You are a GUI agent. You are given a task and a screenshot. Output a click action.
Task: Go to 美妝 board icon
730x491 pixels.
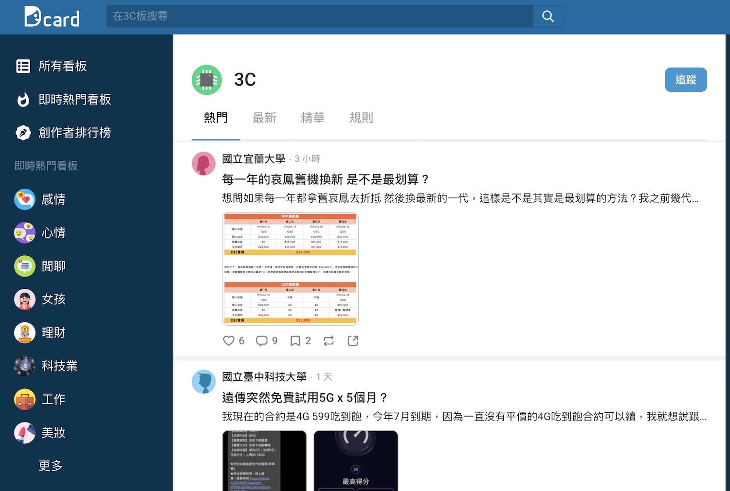(25, 433)
